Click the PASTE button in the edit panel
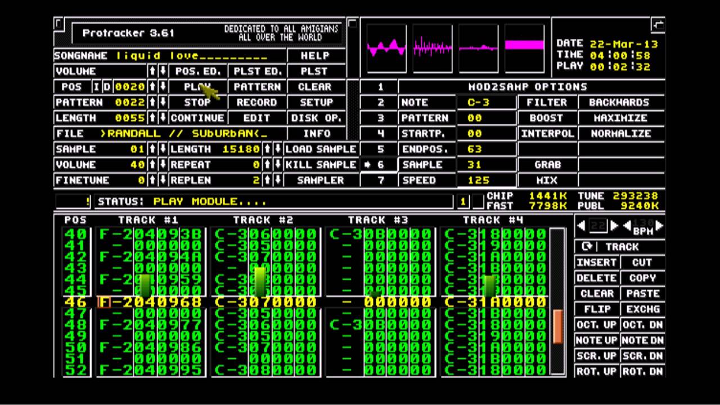This screenshot has height=405, width=720. pos(642,294)
